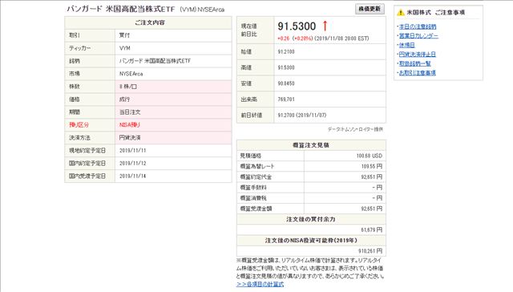Image resolution: width=513 pixels, height=292 pixels.
Task: Open the 本日の注意銘柄 link
Action: point(418,26)
